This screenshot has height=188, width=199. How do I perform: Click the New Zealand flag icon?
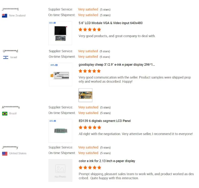5,16
